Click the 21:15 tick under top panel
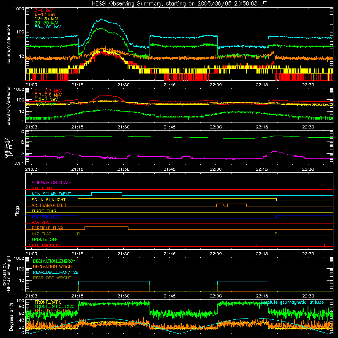The width and height of the screenshot is (338, 338). (77, 85)
